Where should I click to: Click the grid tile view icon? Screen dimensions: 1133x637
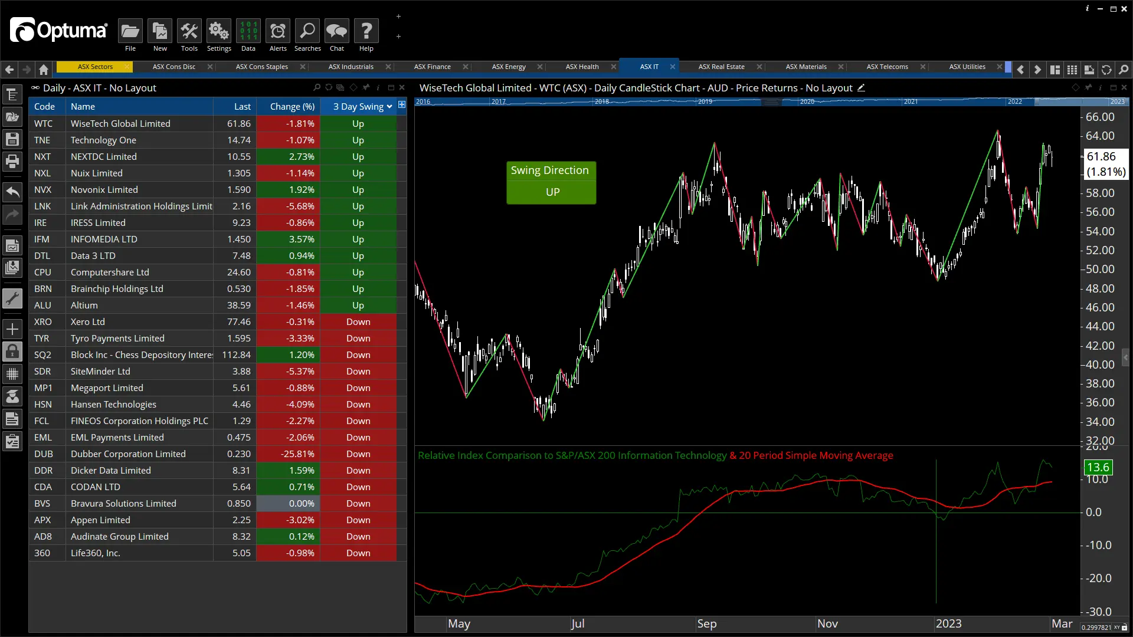[x=1072, y=70]
